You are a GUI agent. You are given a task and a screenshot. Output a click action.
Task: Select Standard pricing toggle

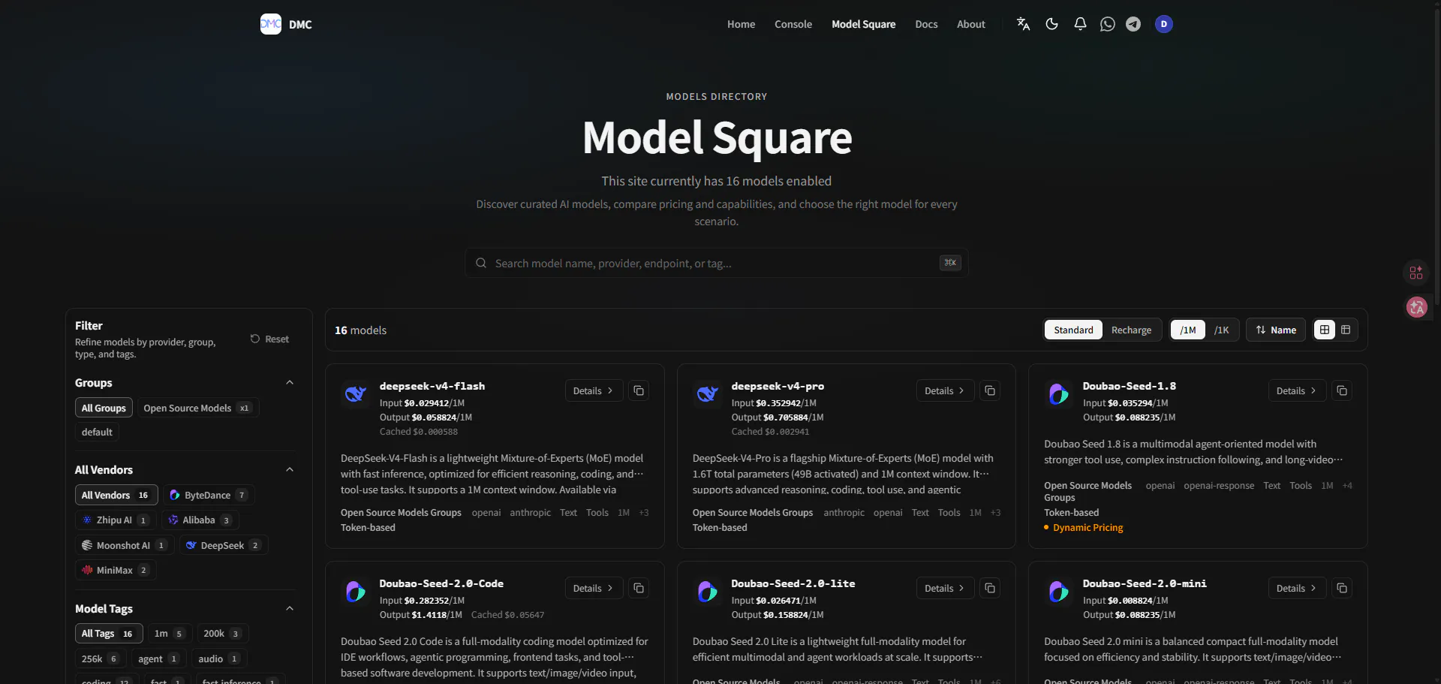pyautogui.click(x=1073, y=330)
